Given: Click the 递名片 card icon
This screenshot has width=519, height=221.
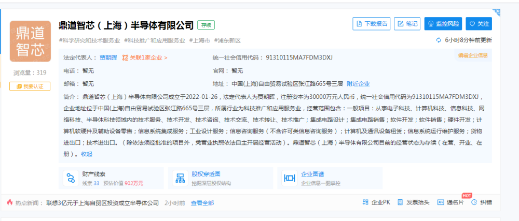Looking at the screenshot, I should [441, 202].
